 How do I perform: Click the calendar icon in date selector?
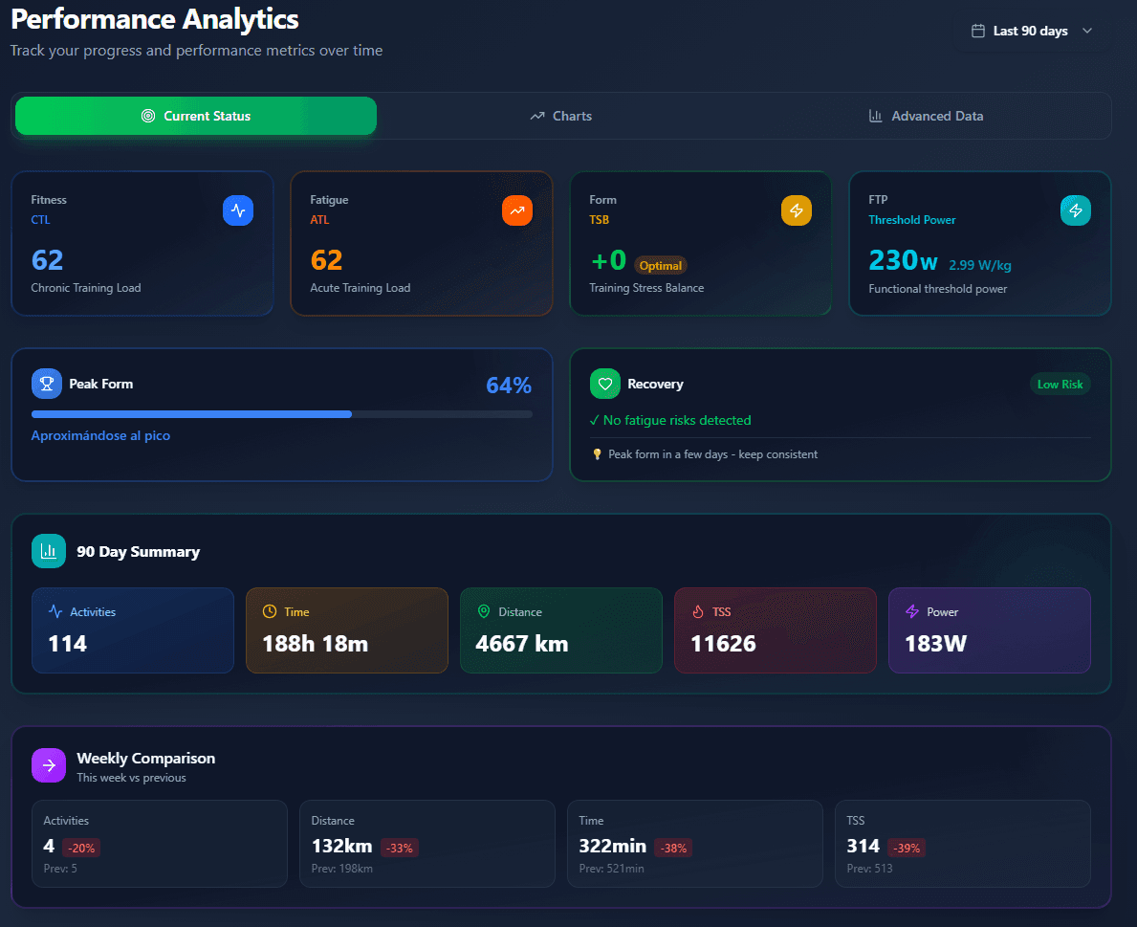[977, 30]
